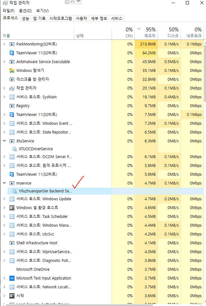
Task: Click the 시작 process icon
Action: (x=12, y=296)
